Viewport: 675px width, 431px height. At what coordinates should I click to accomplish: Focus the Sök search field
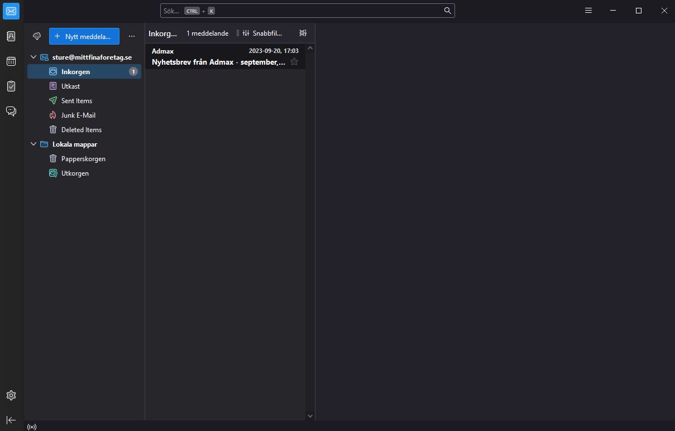pos(308,11)
